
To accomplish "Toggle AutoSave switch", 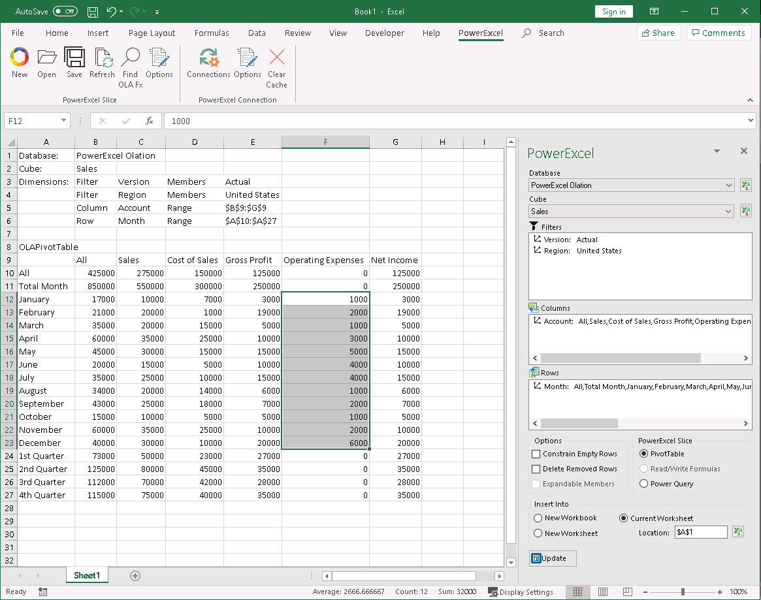I will pyautogui.click(x=65, y=11).
